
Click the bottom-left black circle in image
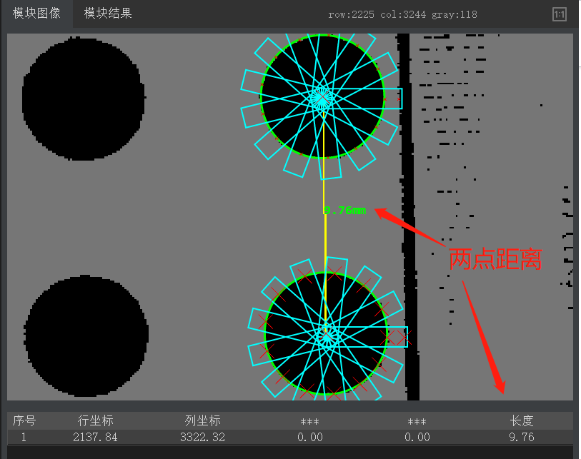pos(86,336)
